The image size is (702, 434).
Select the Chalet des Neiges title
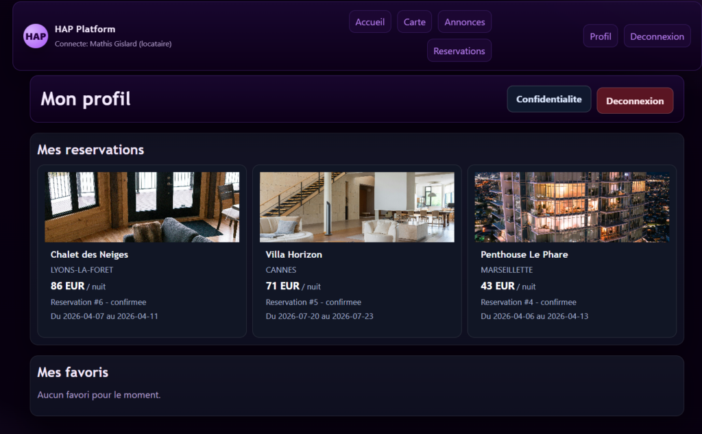(89, 254)
